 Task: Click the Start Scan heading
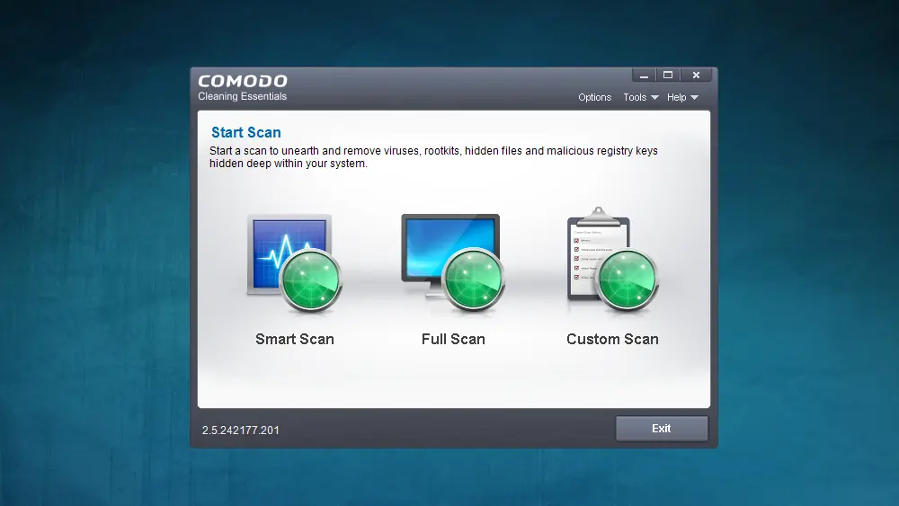[x=246, y=132]
